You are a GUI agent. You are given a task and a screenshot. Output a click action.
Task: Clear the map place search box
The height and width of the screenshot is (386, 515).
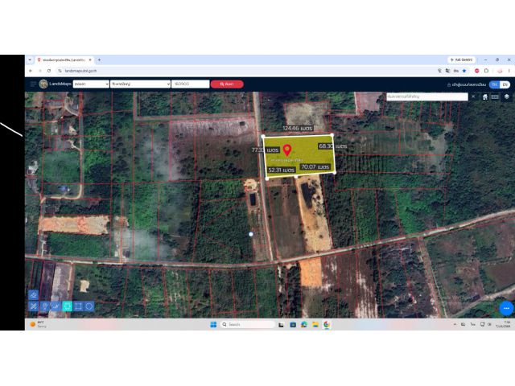click(x=473, y=96)
